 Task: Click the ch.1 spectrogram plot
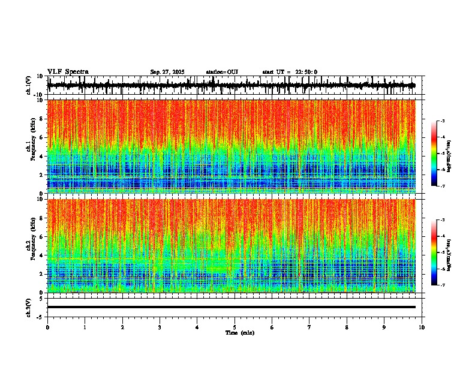coord(232,146)
